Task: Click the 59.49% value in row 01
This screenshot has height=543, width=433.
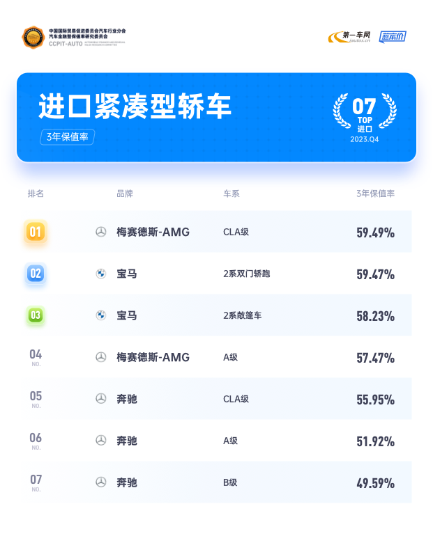Action: click(375, 233)
